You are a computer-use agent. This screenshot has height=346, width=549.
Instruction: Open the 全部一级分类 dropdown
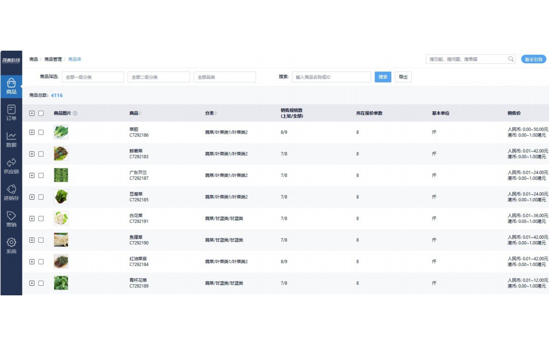tap(93, 77)
